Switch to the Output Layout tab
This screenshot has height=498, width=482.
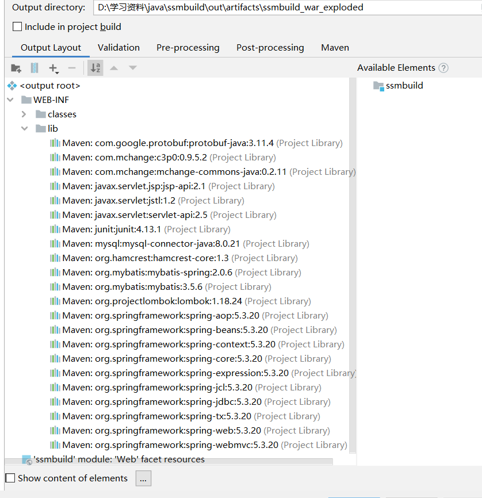tap(51, 48)
